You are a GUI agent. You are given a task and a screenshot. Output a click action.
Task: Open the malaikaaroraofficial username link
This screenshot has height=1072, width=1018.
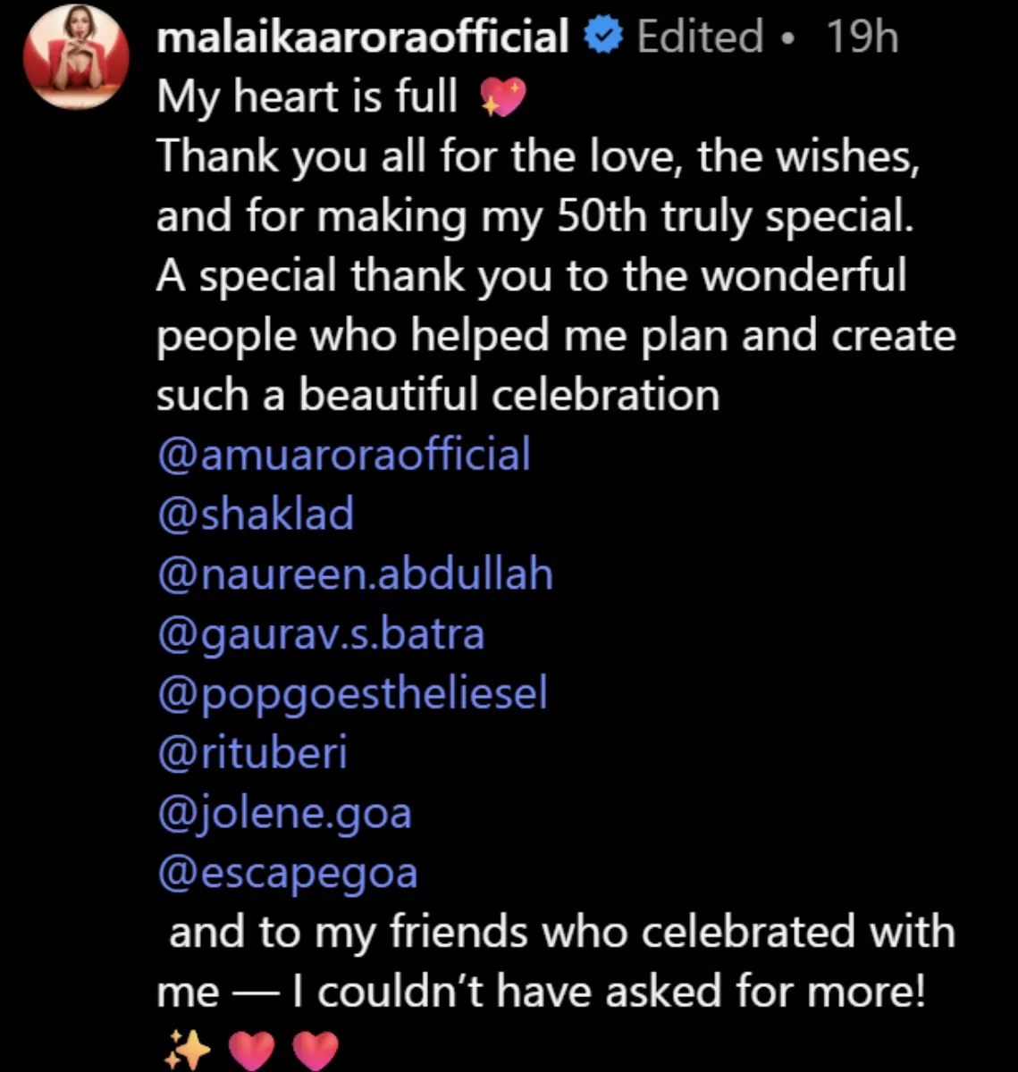(x=363, y=38)
